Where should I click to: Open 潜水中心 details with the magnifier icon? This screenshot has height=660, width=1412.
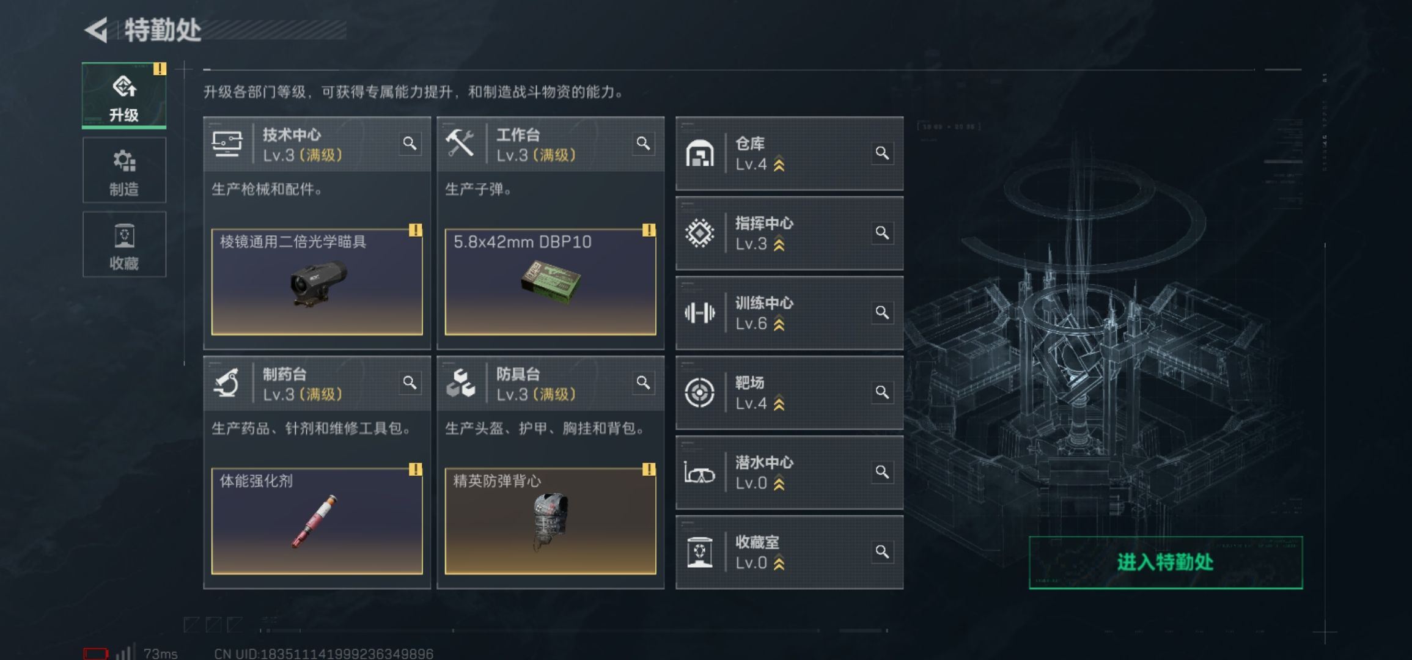point(882,472)
